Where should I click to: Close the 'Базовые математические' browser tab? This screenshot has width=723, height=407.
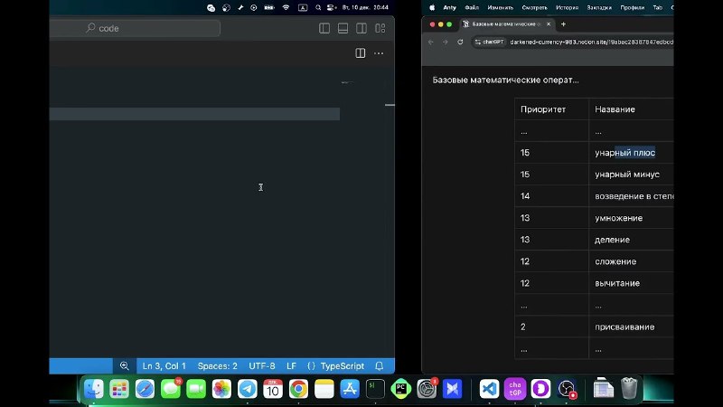point(549,24)
